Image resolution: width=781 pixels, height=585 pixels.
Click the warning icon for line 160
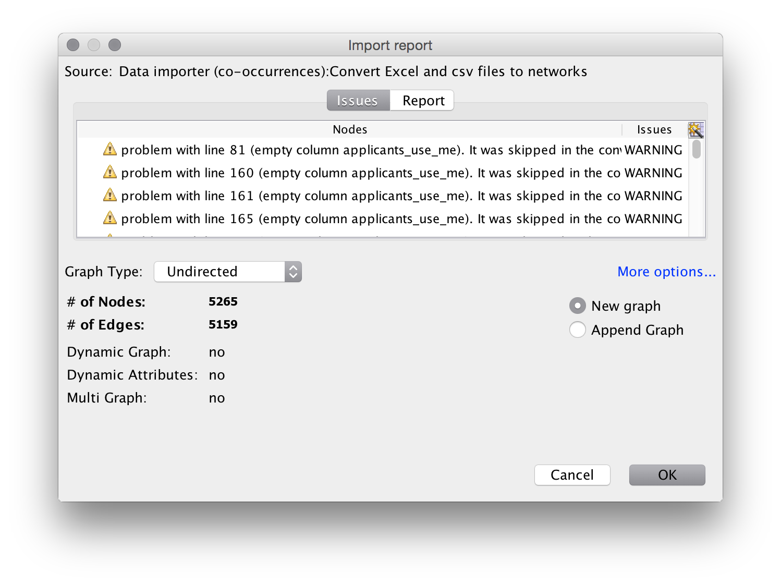coord(109,173)
